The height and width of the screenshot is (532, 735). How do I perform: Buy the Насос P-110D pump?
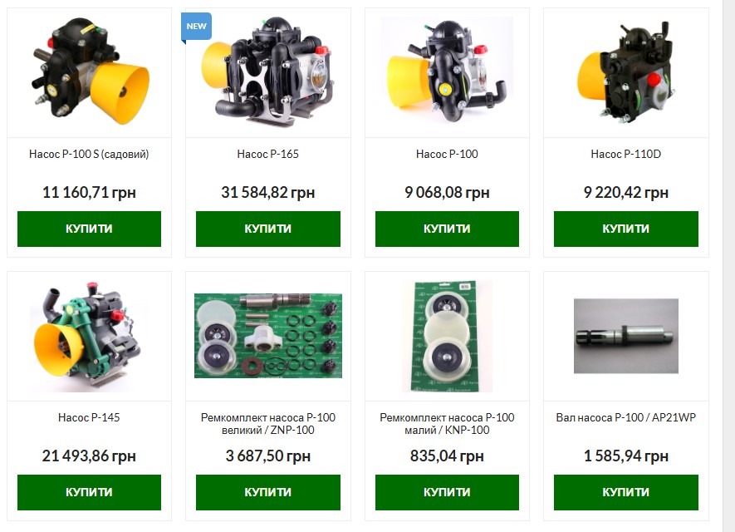point(625,229)
